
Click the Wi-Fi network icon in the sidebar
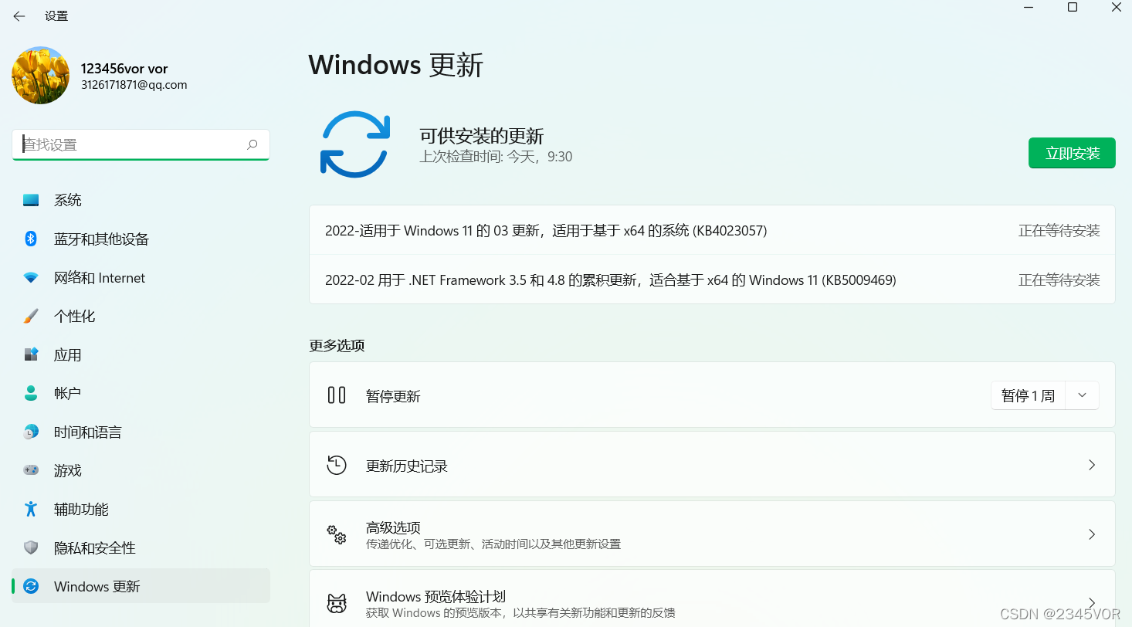pos(31,277)
